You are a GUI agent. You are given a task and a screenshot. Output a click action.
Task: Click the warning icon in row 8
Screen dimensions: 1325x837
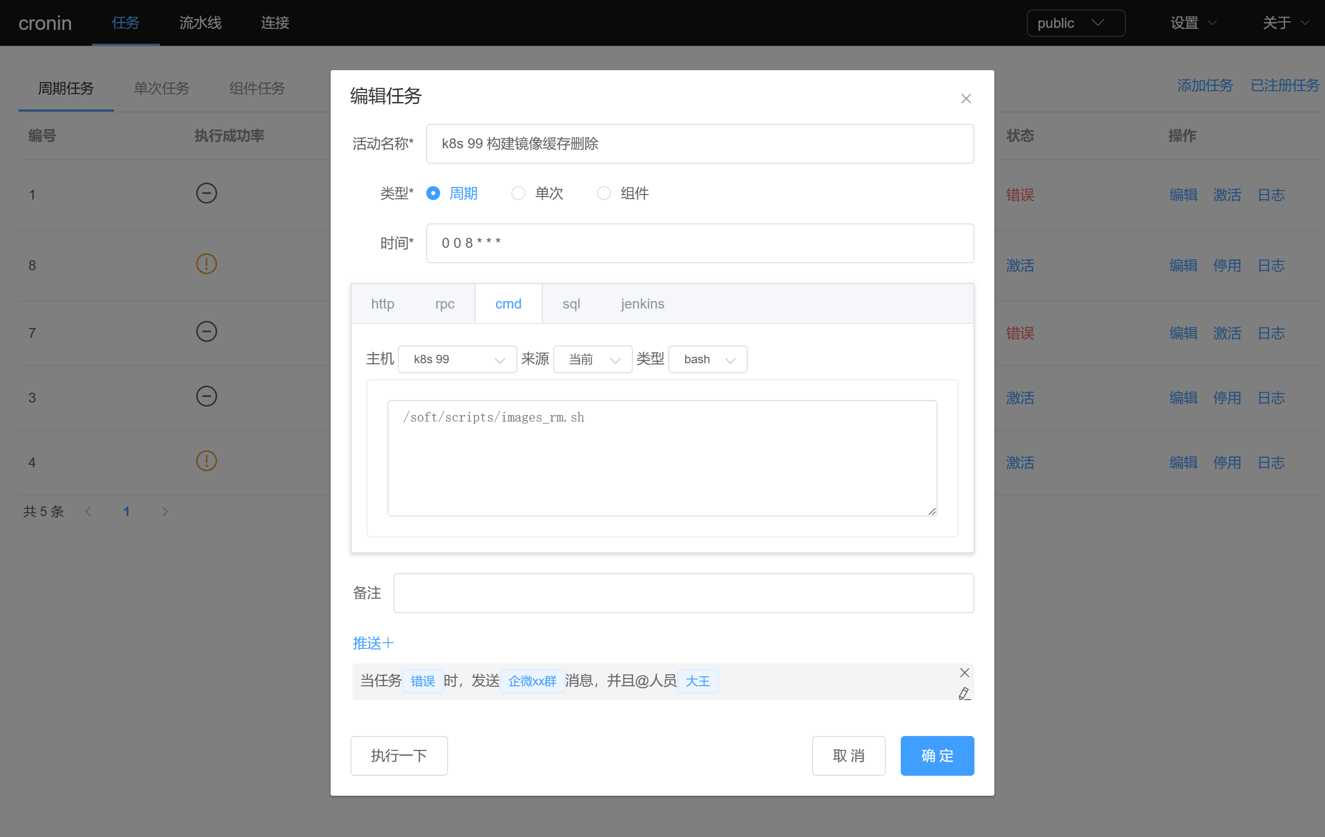click(x=206, y=264)
